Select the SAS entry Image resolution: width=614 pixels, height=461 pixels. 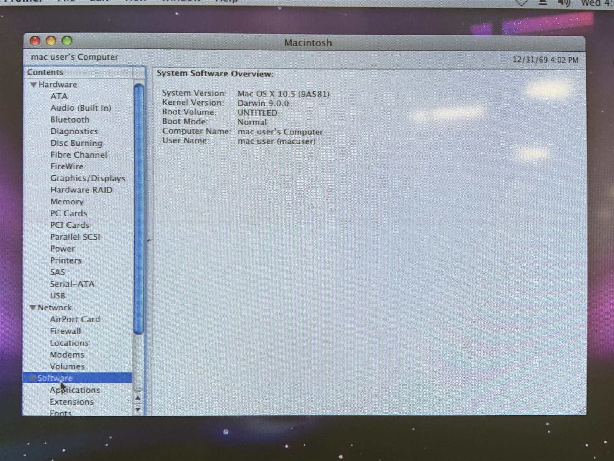58,272
